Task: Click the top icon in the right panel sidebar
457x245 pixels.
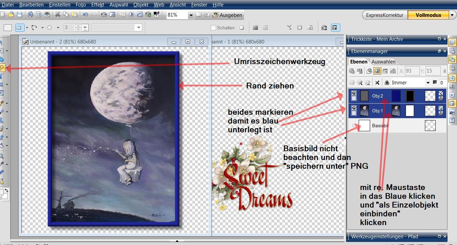Action: click(452, 42)
